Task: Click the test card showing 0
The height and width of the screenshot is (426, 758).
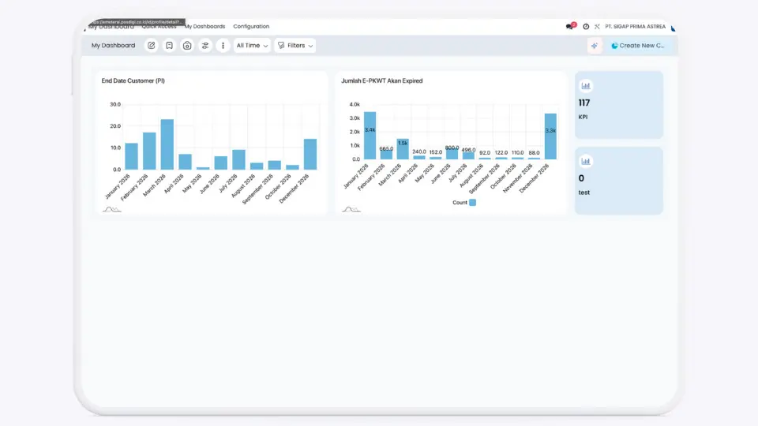Action: click(x=618, y=181)
